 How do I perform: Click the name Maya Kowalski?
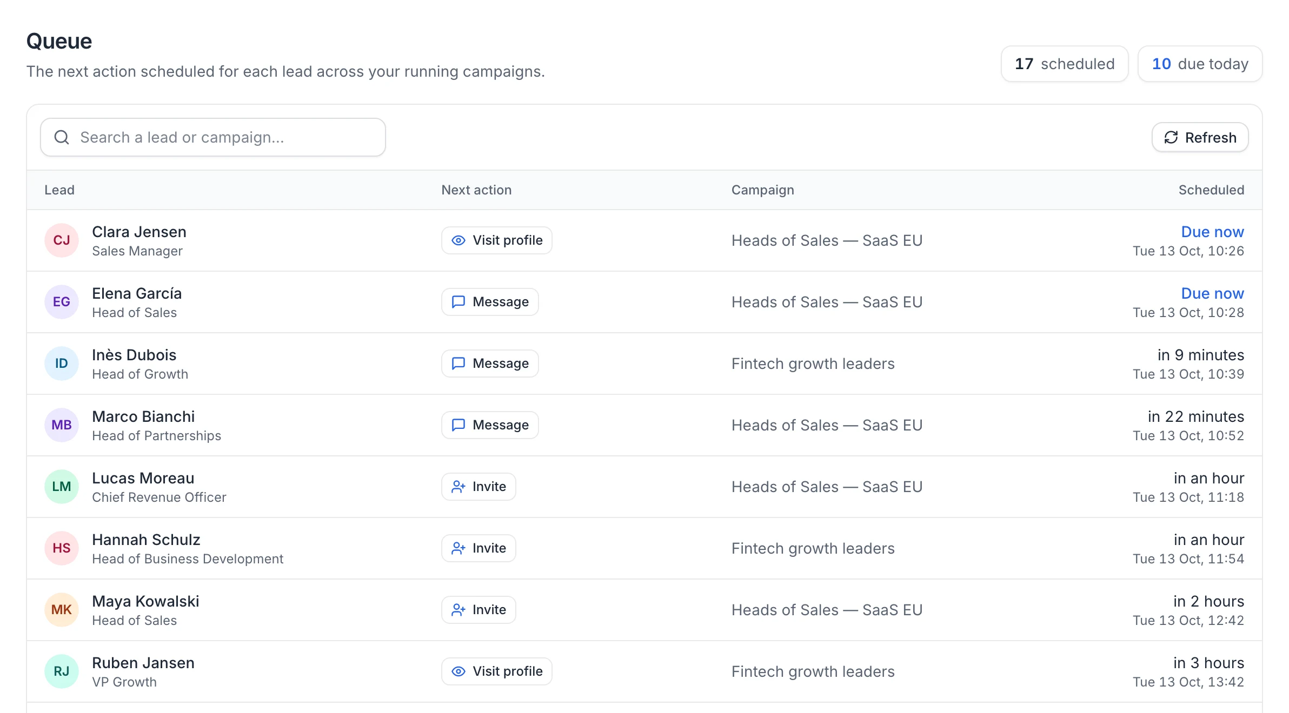pos(145,601)
